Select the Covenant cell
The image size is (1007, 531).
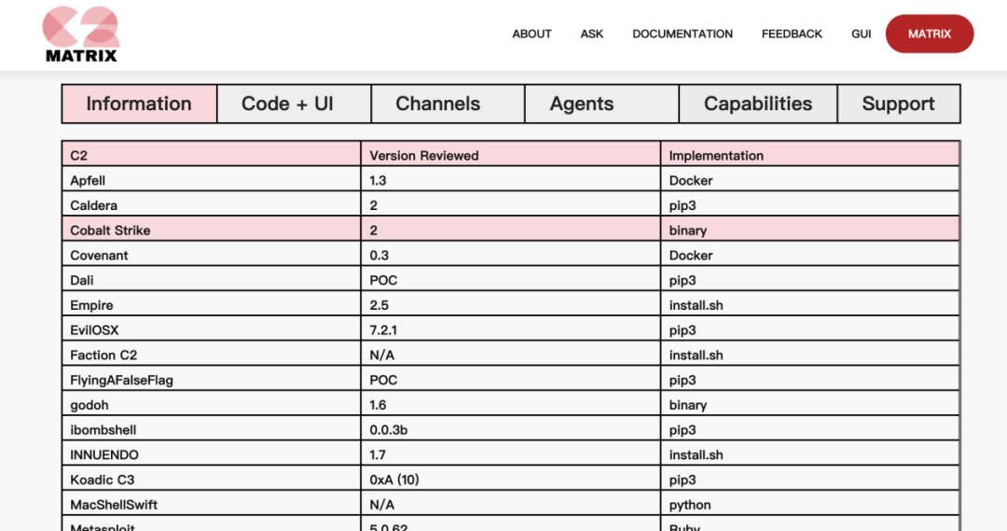click(212, 255)
